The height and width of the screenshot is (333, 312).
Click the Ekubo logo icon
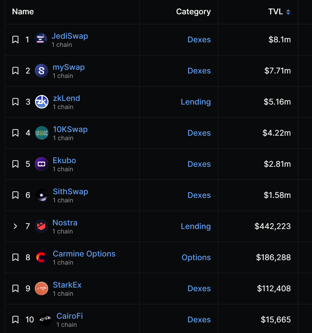click(x=41, y=164)
